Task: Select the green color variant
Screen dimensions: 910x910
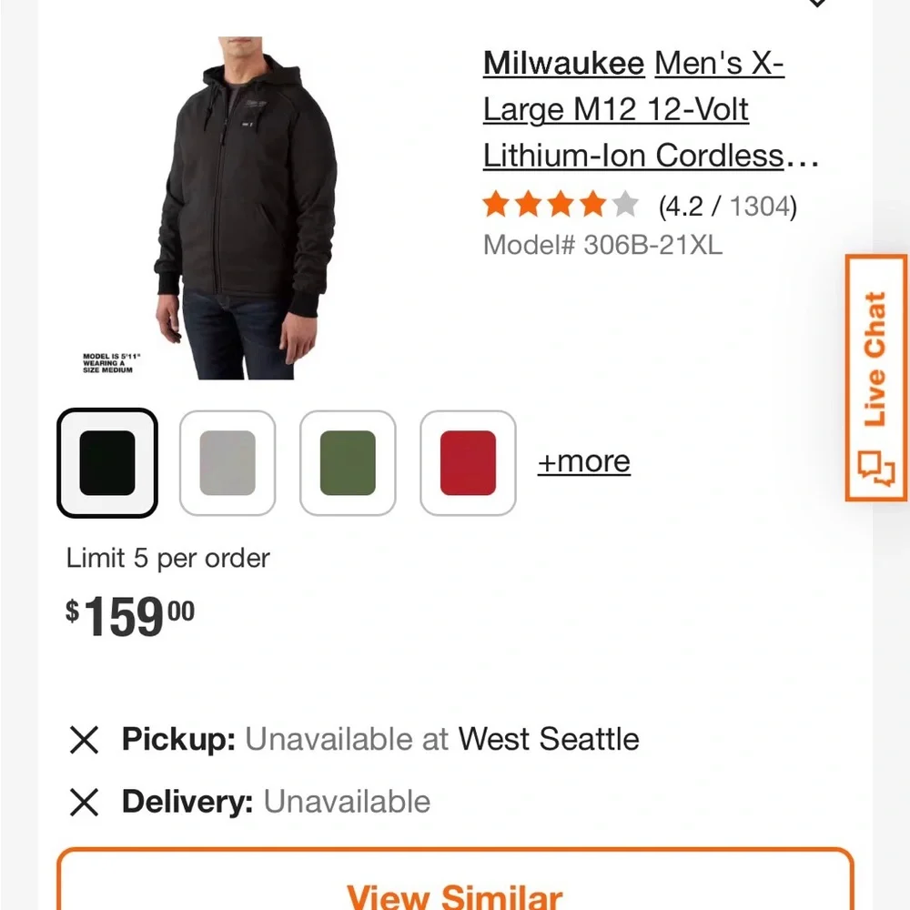Action: (347, 462)
